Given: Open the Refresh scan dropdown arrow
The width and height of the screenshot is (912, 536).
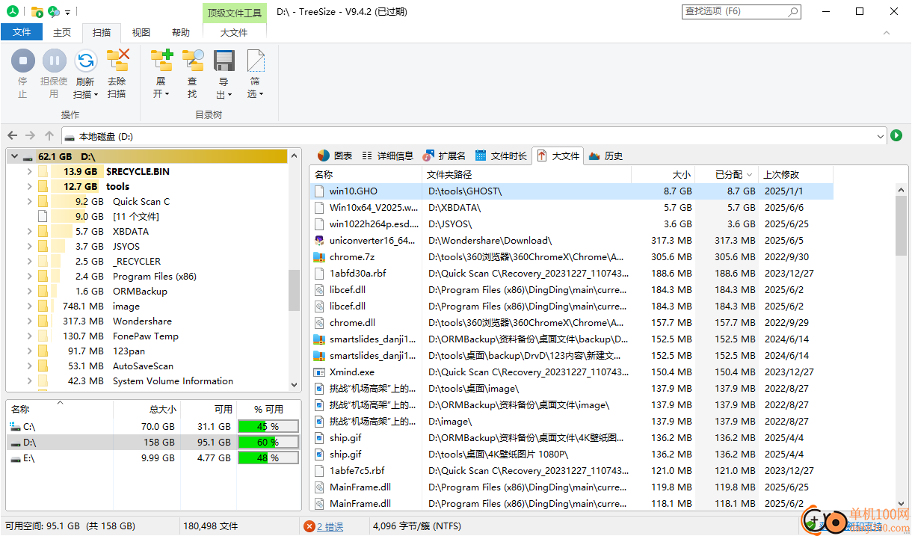Looking at the screenshot, I should (x=96, y=95).
